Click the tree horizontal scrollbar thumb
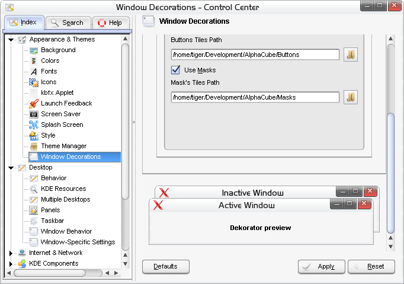Image resolution: width=404 pixels, height=284 pixels. [x=50, y=273]
